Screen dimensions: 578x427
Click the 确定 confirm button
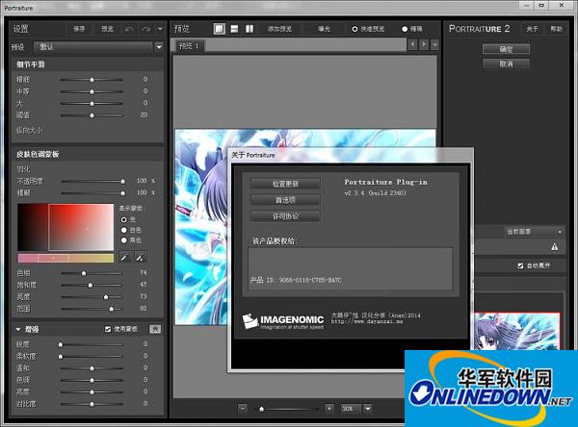pyautogui.click(x=506, y=49)
